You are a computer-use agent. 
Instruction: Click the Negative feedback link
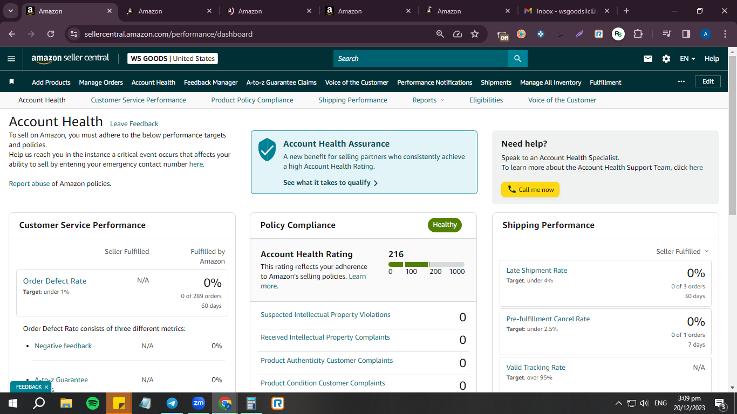click(x=63, y=346)
